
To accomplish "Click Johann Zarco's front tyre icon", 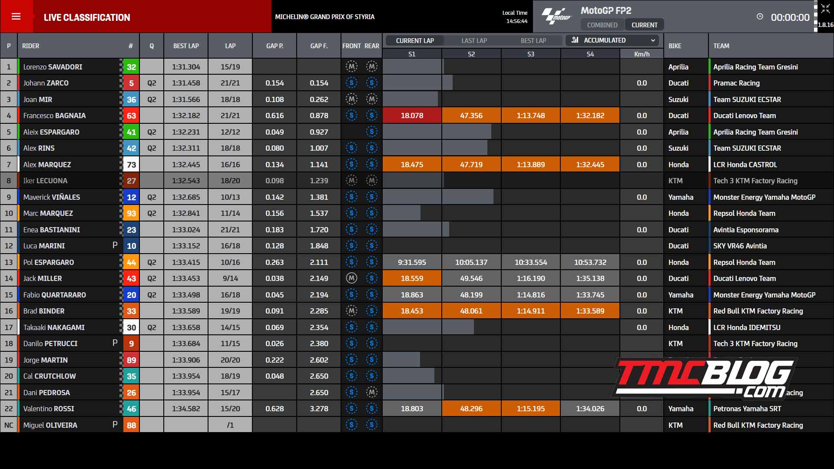I will point(351,83).
